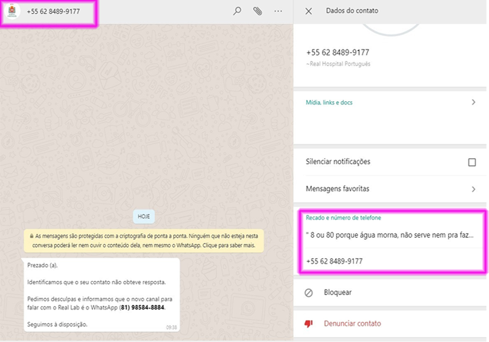Open Mensagens favoritas row

pyautogui.click(x=390, y=189)
